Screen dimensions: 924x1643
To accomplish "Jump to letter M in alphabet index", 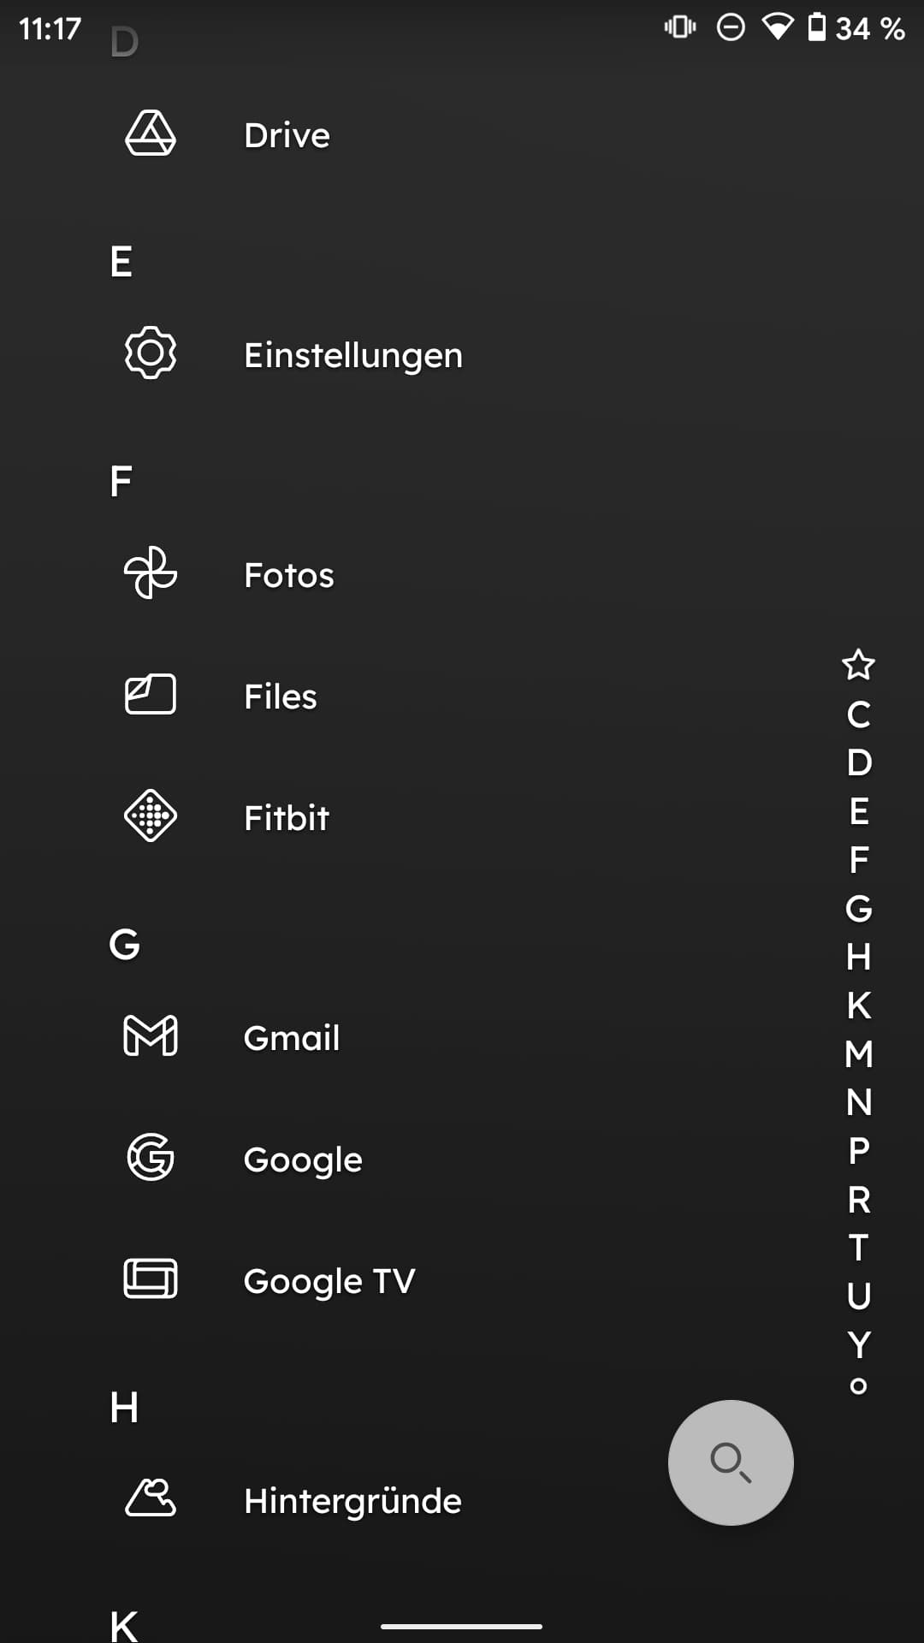I will 859,1054.
